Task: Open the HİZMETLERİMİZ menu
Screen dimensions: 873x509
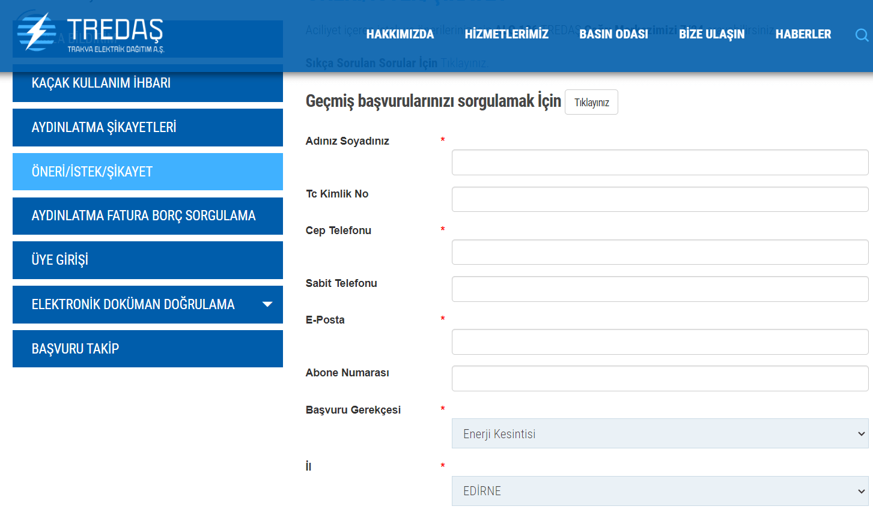Action: click(x=506, y=34)
